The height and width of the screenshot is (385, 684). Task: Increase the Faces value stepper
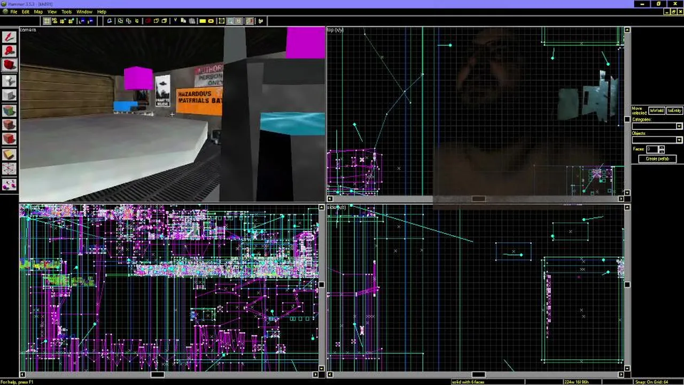coord(662,148)
